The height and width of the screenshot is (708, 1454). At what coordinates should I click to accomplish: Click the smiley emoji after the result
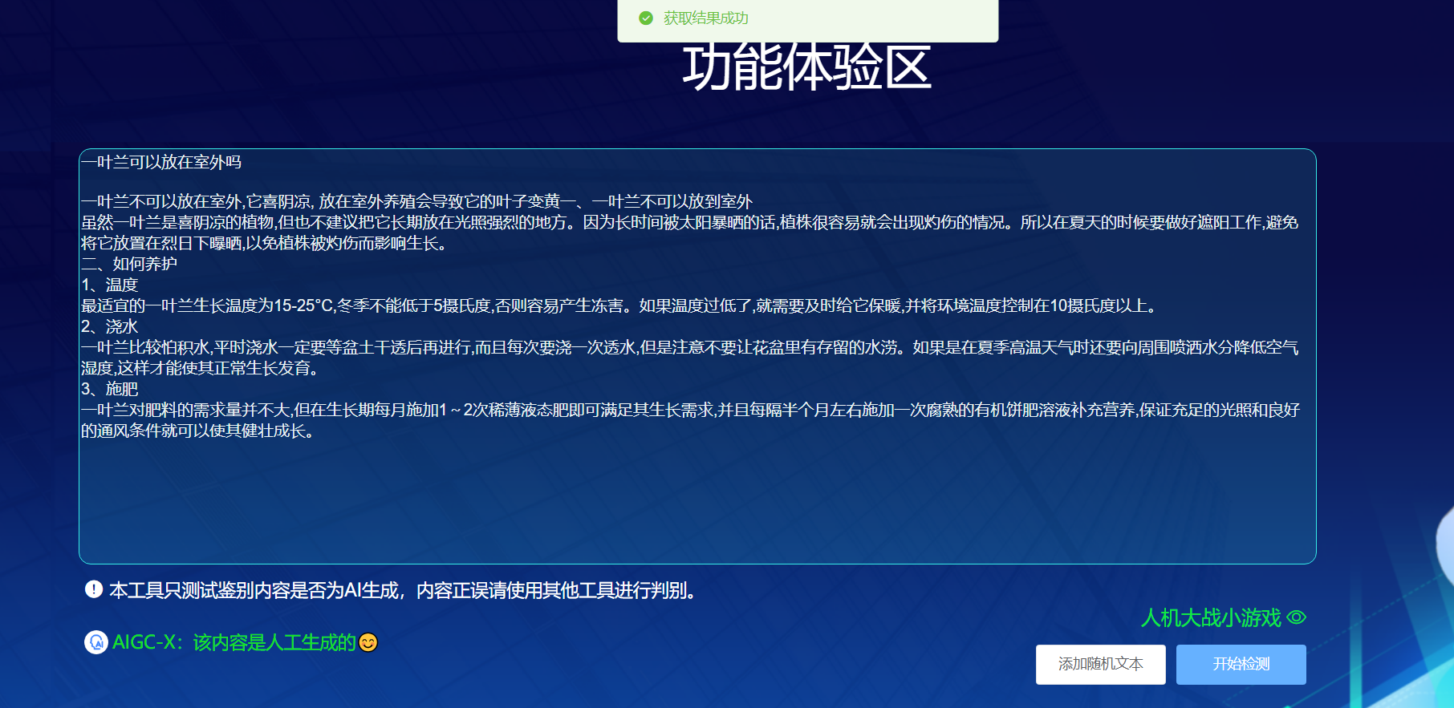(368, 643)
